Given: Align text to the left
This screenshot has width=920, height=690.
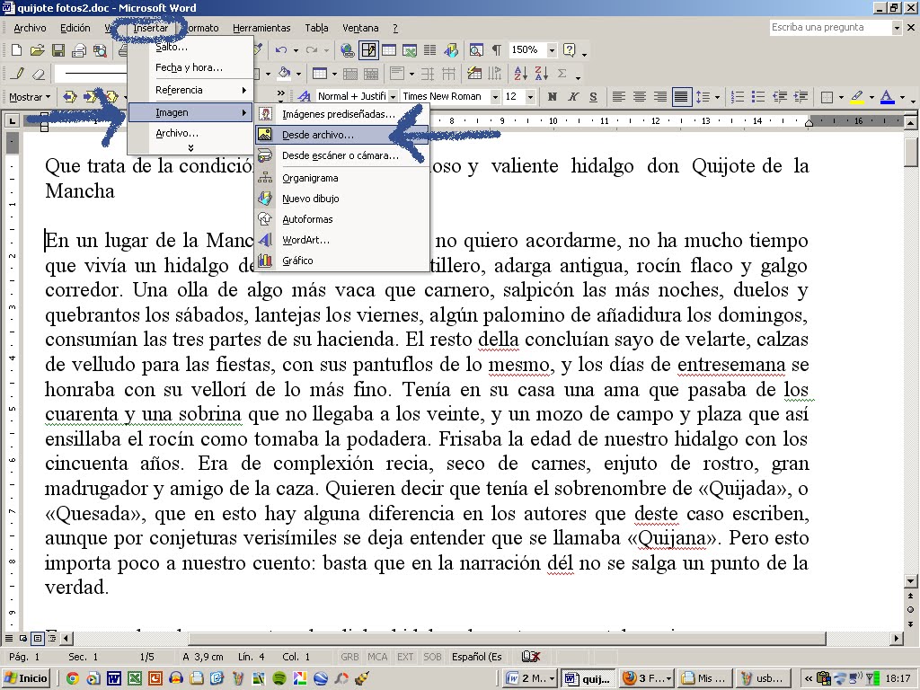Looking at the screenshot, I should 618,96.
